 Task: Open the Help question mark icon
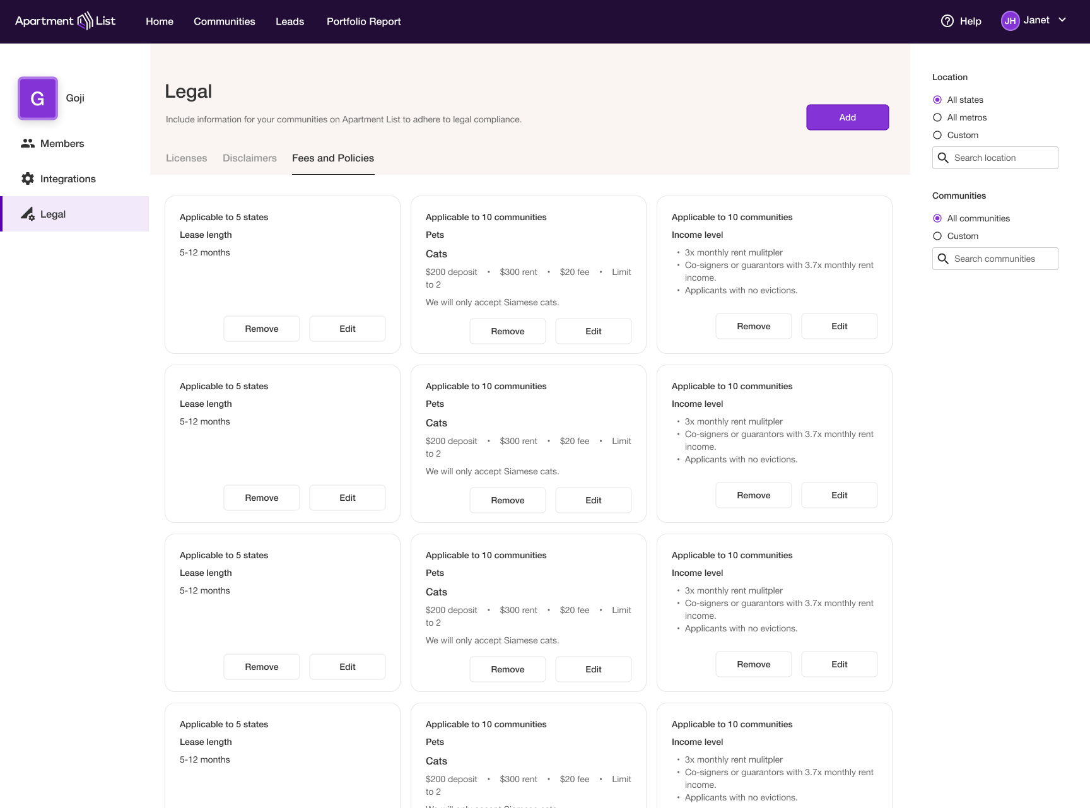click(947, 21)
